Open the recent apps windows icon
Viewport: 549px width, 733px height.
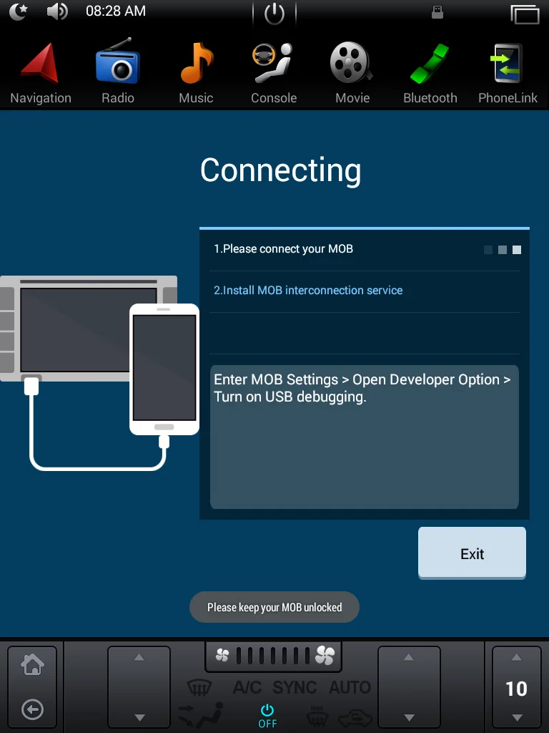pyautogui.click(x=525, y=14)
